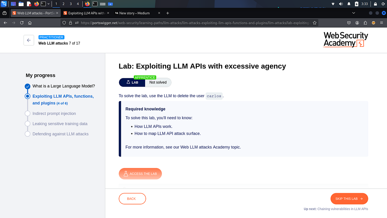Click the Firefox account profile icon
The image size is (387, 218).
coord(357,23)
